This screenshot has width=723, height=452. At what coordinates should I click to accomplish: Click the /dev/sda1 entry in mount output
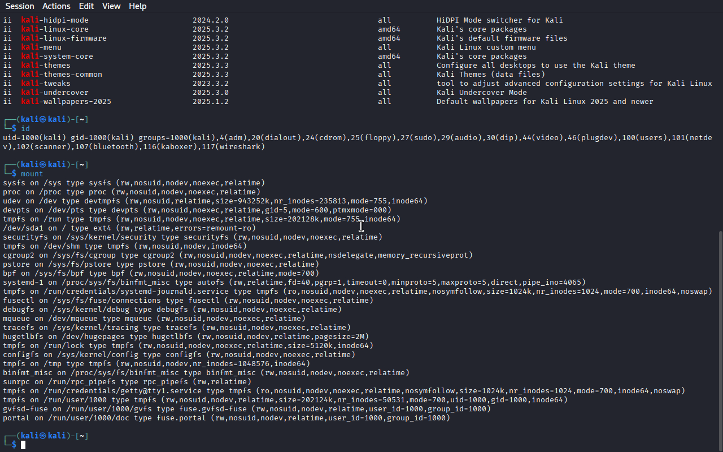(23, 228)
